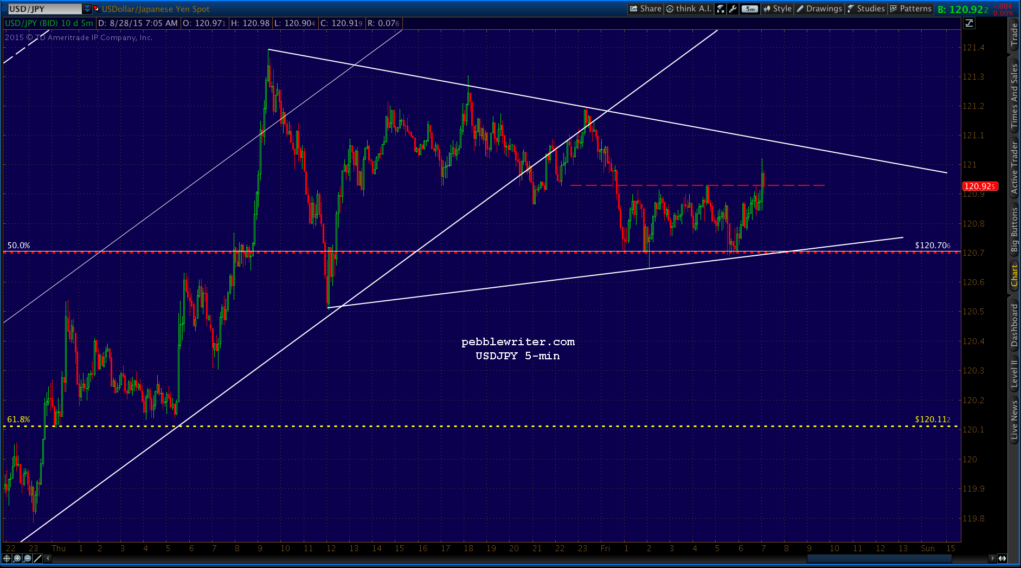The height and width of the screenshot is (568, 1021).
Task: Select the crosshair pan tool
Action: click(7, 558)
